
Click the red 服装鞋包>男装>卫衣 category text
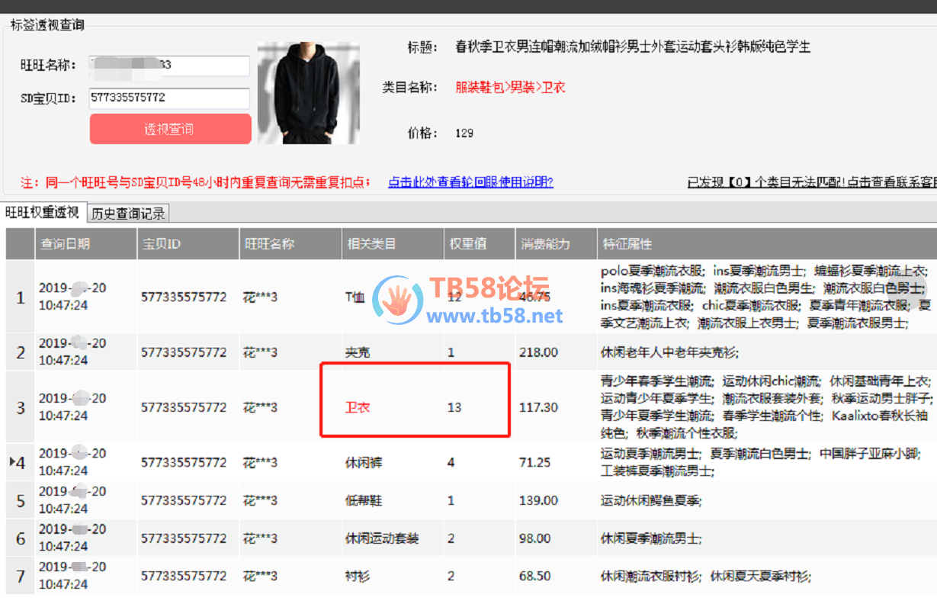point(510,88)
